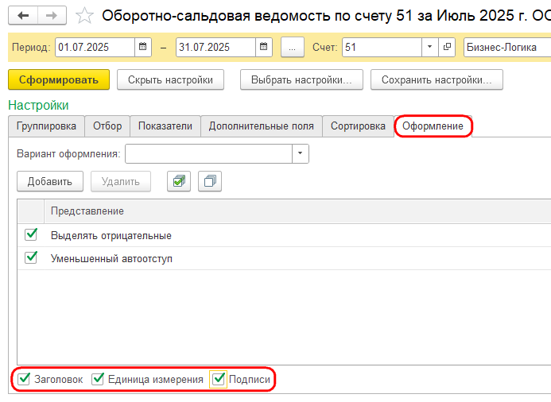The image size is (551, 402).
Task: Toggle the Подписи checkbox
Action: pyautogui.click(x=218, y=379)
